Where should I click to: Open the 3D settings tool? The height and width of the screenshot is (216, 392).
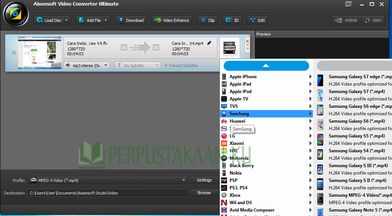point(232,20)
